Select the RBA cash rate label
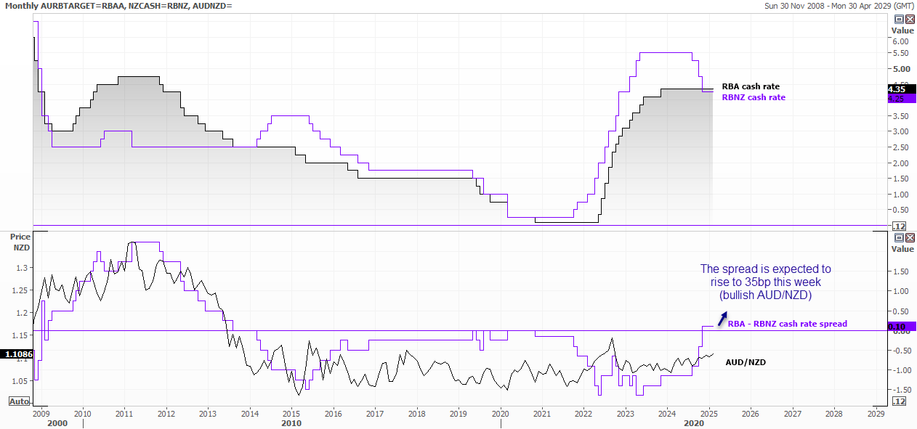 (750, 86)
